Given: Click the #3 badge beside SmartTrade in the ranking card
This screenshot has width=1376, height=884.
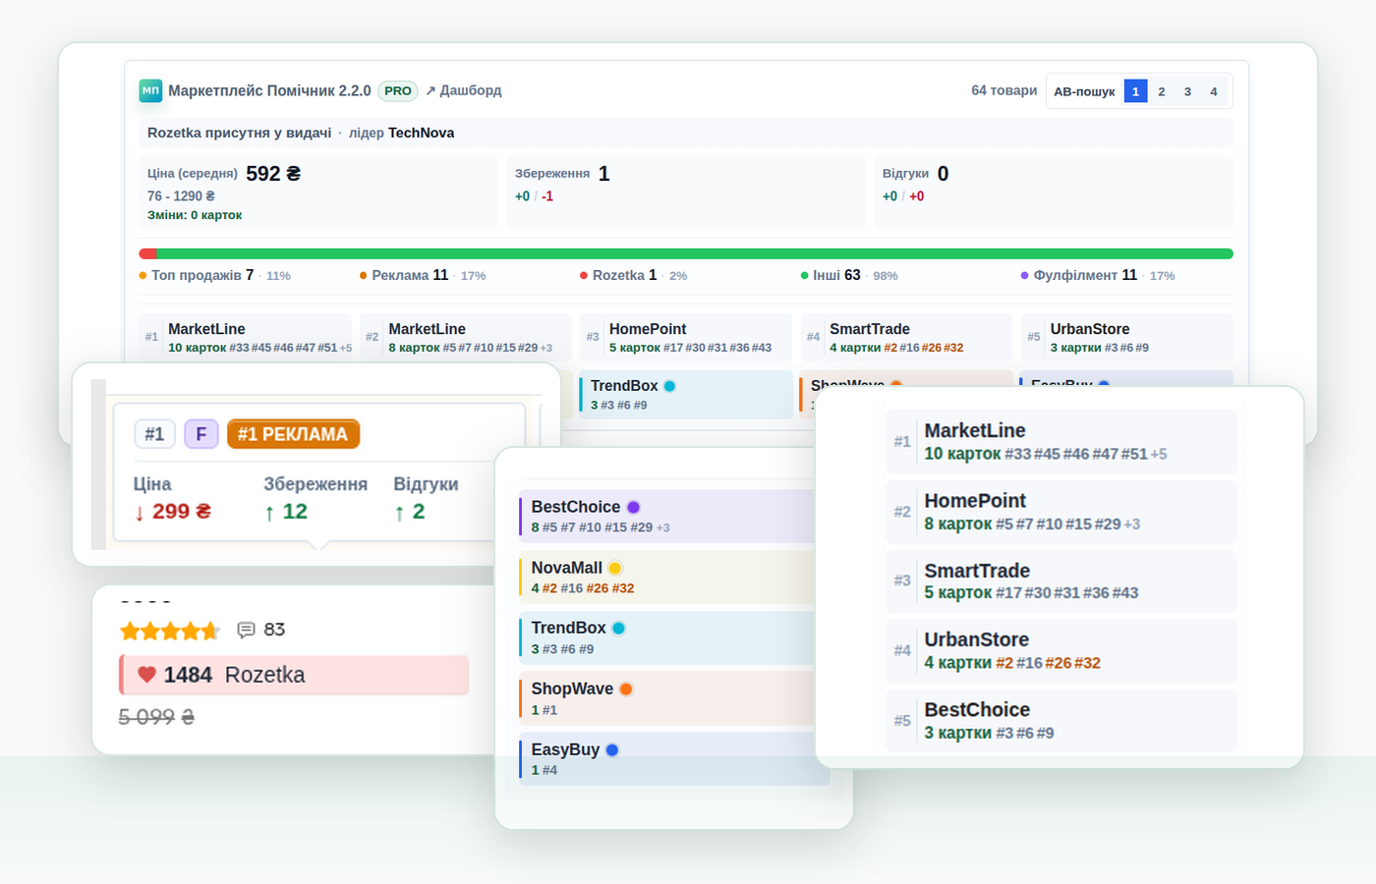Looking at the screenshot, I should 902,580.
